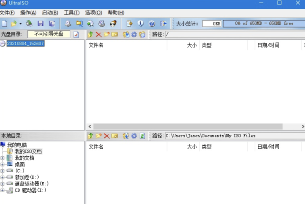The height and width of the screenshot is (204, 305).
Task: Click the Open file folder icon
Action: click(x=14, y=23)
